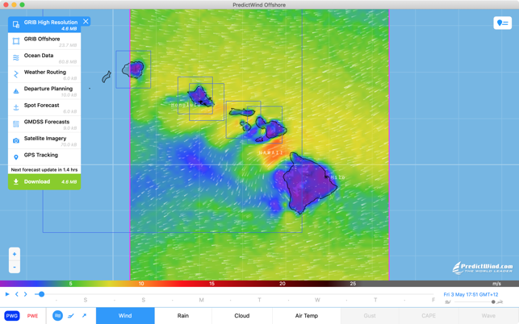Open the Ocean Data option
519x324 pixels.
click(x=44, y=57)
